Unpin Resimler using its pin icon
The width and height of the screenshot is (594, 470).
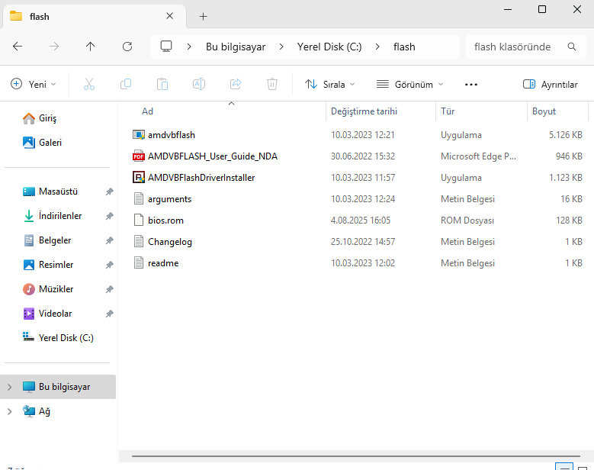tap(109, 265)
